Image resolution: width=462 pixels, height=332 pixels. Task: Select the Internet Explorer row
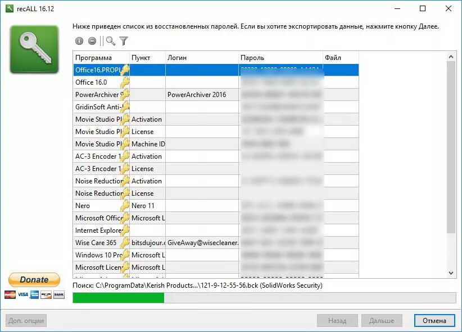click(x=216, y=230)
